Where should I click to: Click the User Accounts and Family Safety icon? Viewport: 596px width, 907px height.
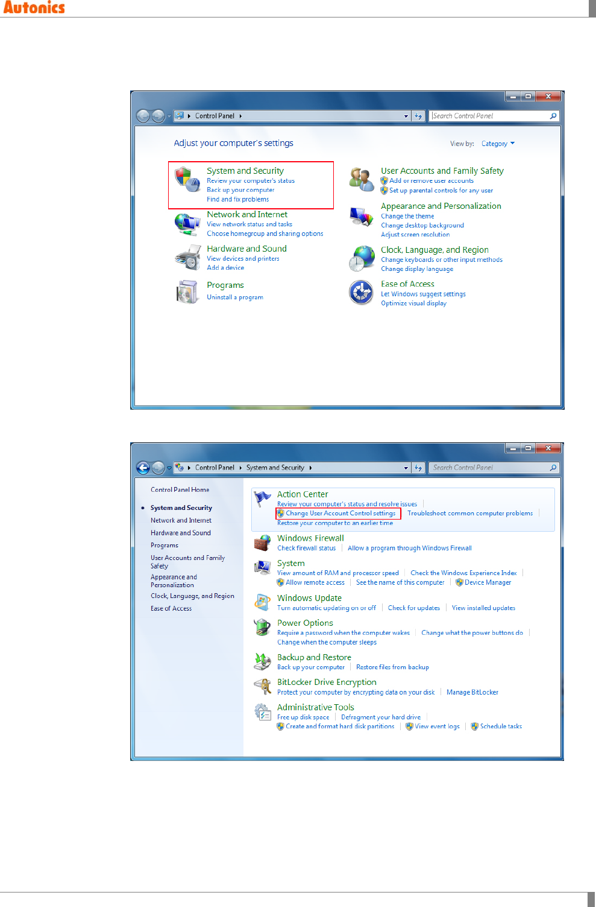click(362, 179)
